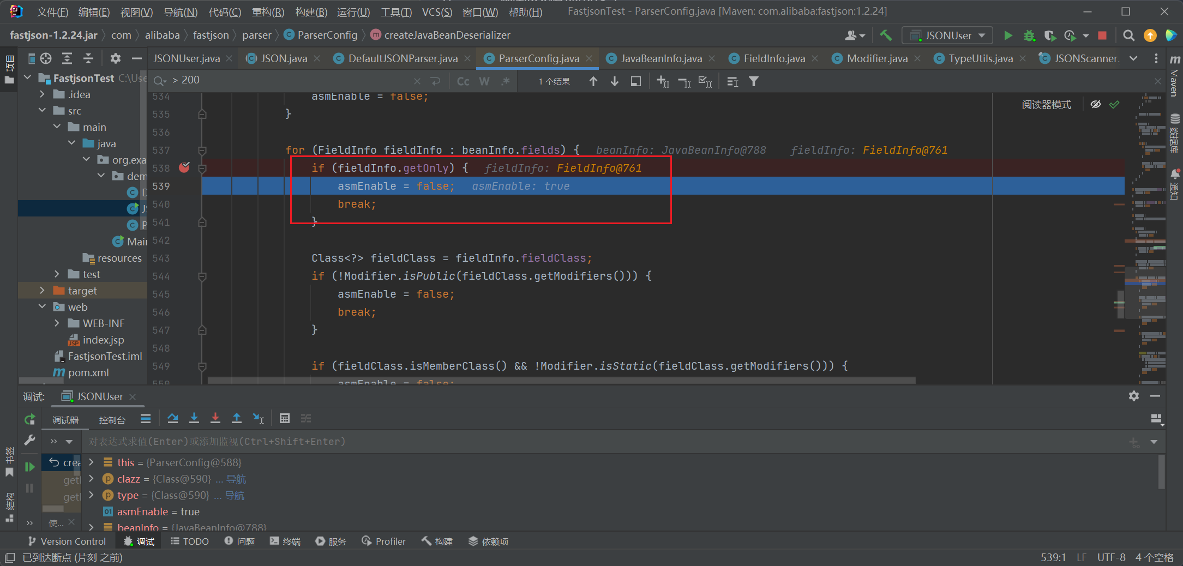
Task: Switch to the FieldInfo.java tab
Action: click(774, 58)
